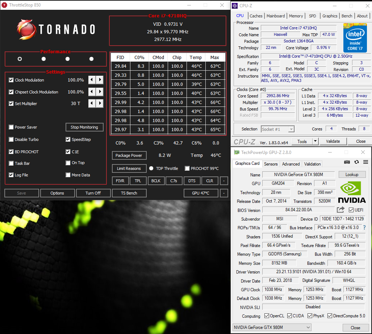Open the C7s C-states window
Viewport: 372px width, 334px height.
(x=174, y=181)
